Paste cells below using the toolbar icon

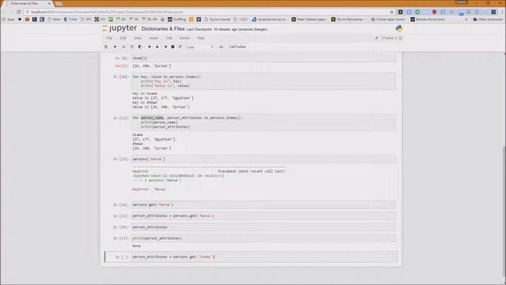pos(140,47)
